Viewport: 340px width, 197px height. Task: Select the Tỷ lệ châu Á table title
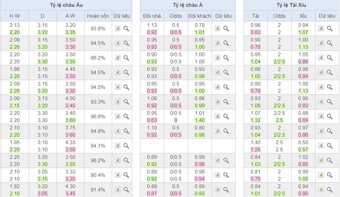[188, 5]
